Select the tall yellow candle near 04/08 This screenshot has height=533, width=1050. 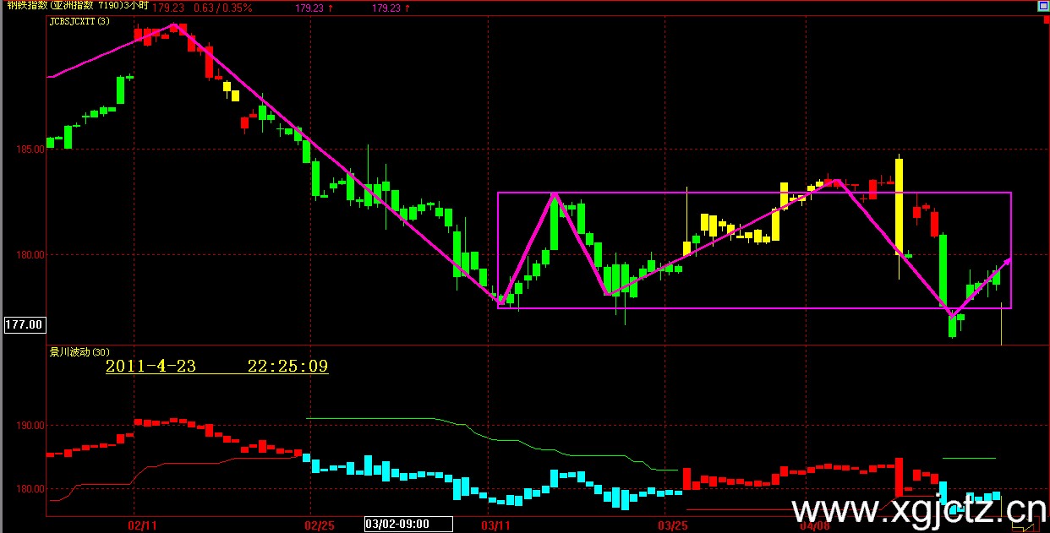pos(899,206)
